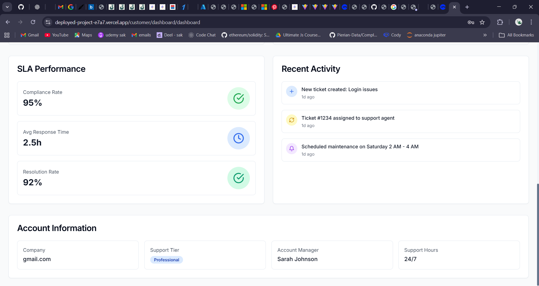Click the bell icon for scheduled maintenance

point(292,149)
